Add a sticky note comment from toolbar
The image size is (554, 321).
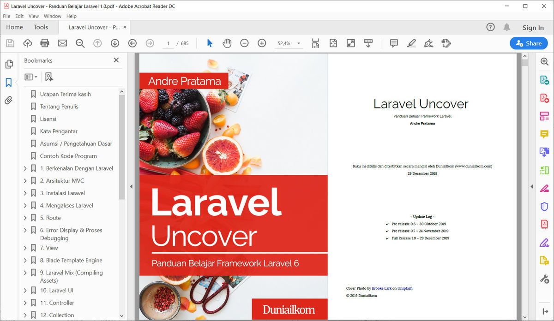[x=394, y=43]
